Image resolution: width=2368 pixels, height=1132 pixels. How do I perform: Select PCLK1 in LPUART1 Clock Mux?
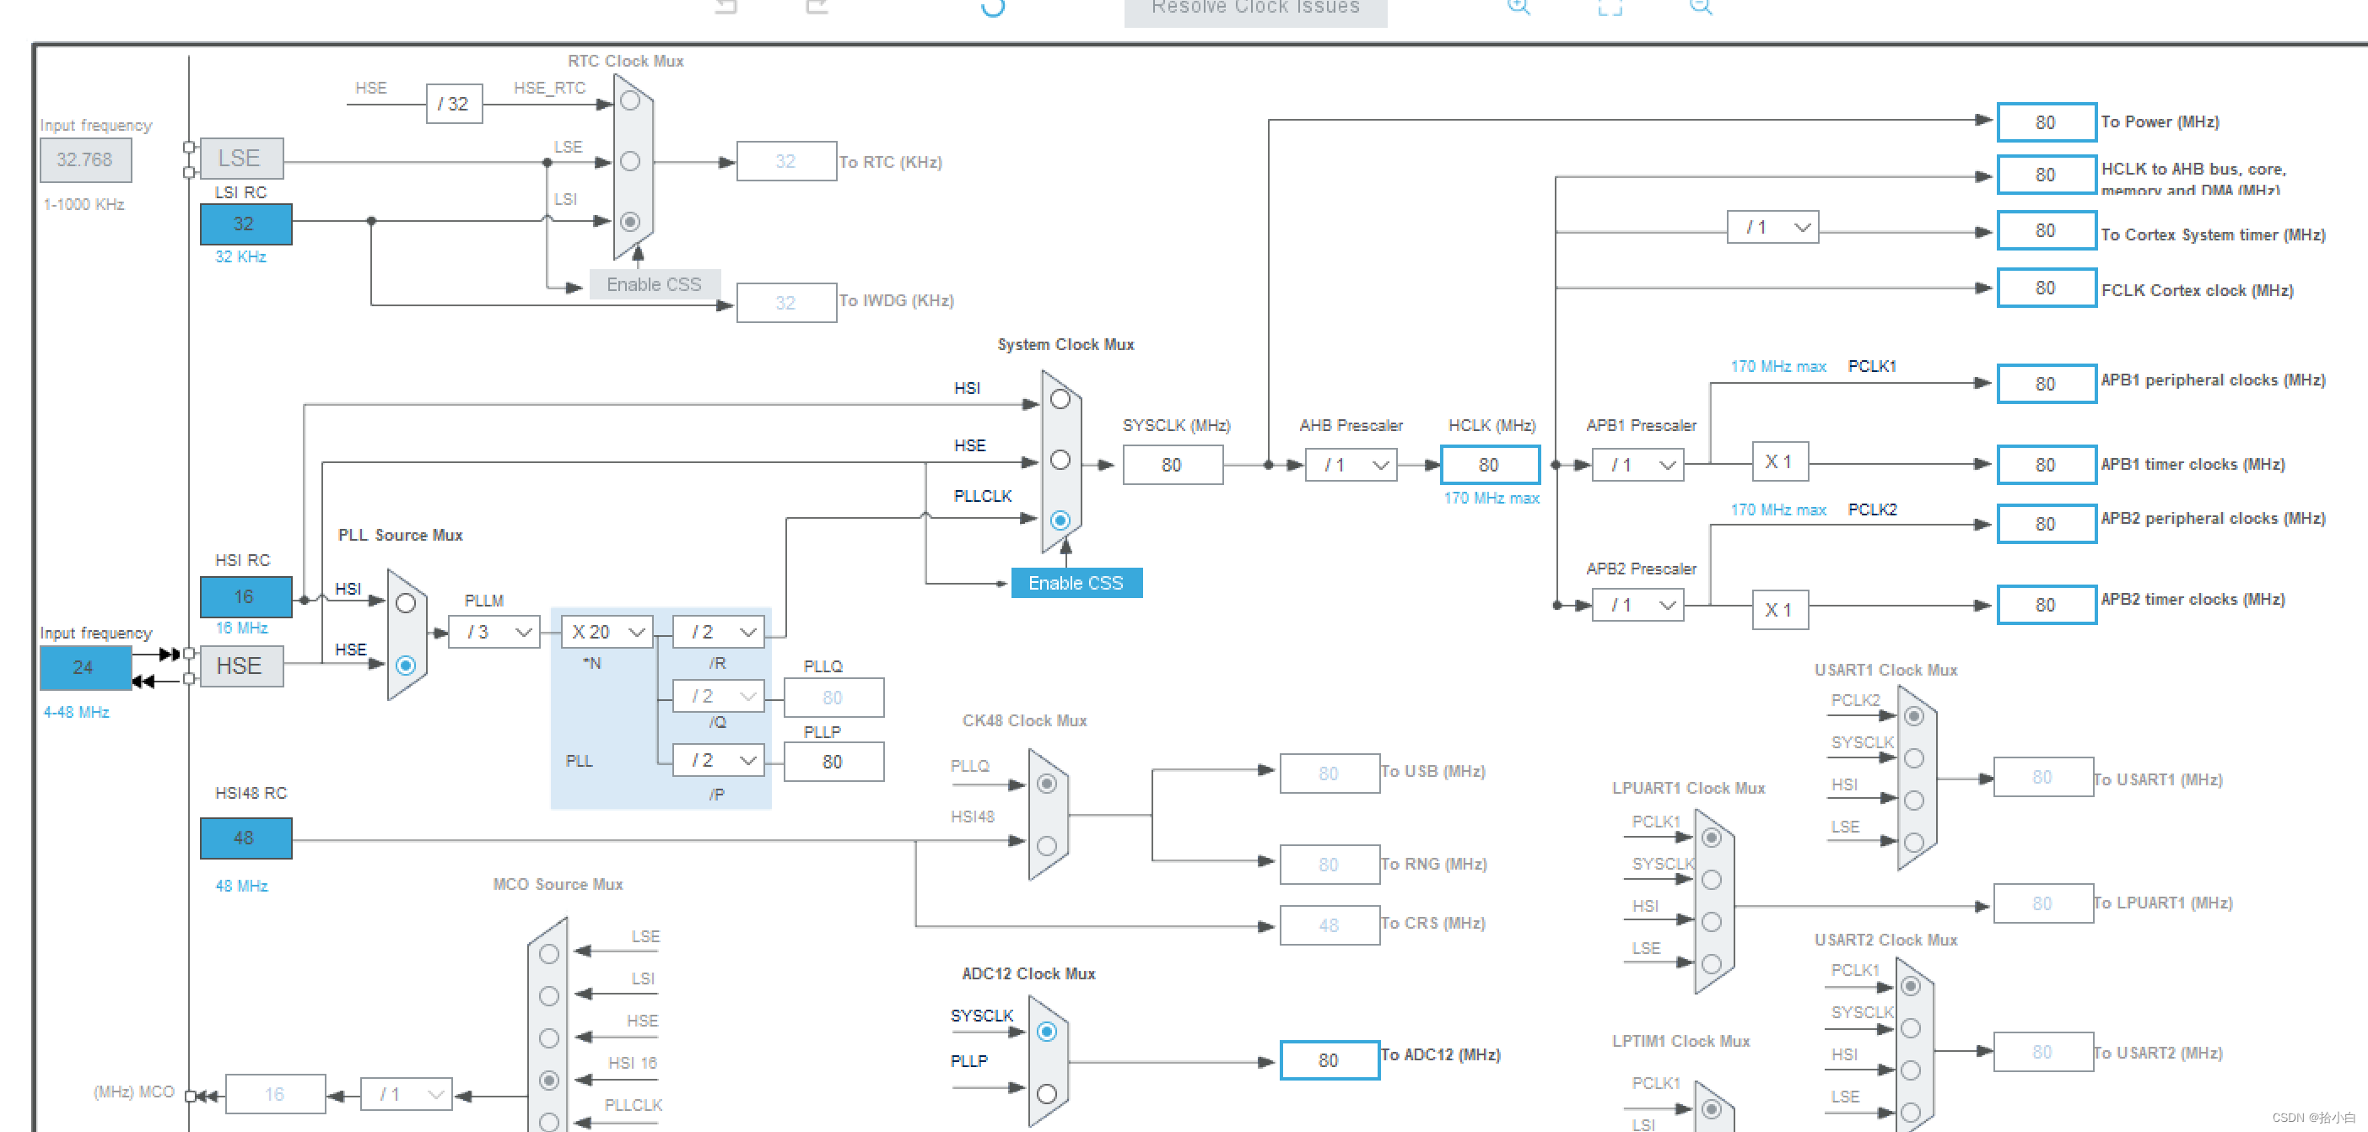tap(1712, 838)
